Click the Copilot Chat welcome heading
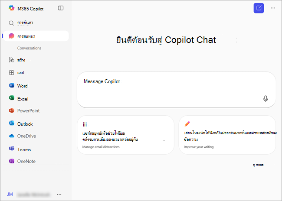Viewport: 282px width, 201px height. tap(166, 40)
